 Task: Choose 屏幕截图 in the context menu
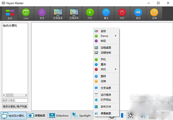106,113
